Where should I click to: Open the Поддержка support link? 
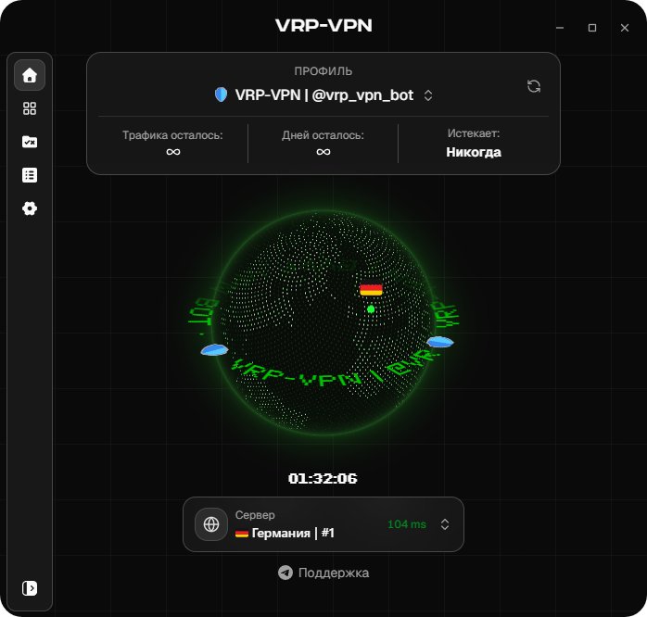click(x=323, y=573)
